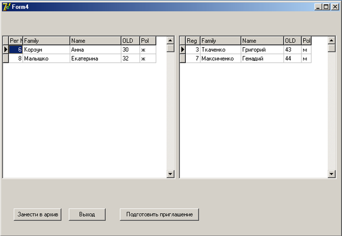Select row indicator for Ткаченко record

coord(183,49)
